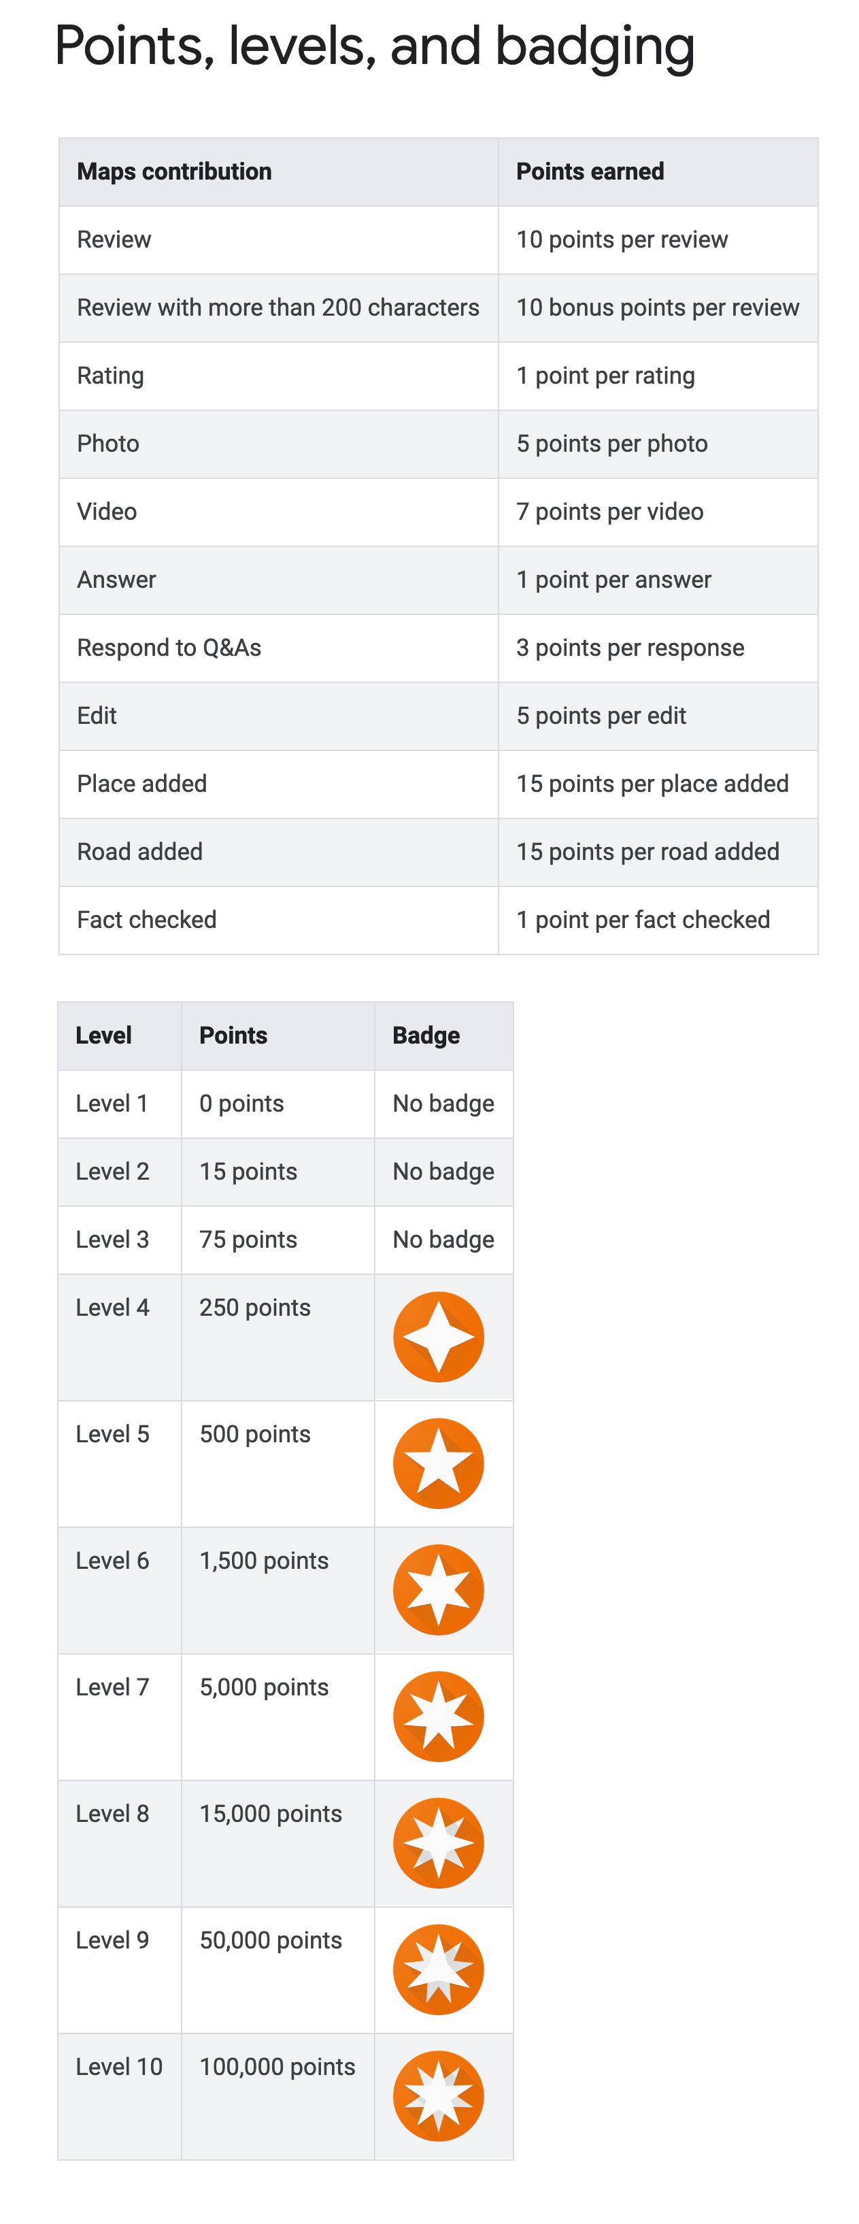Select the "100,000 points" cell

tap(278, 2097)
